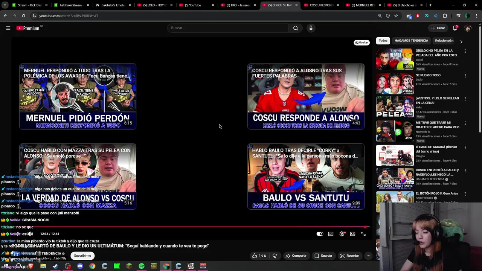Open end card BAULO VS SANTUTU video

[306, 176]
